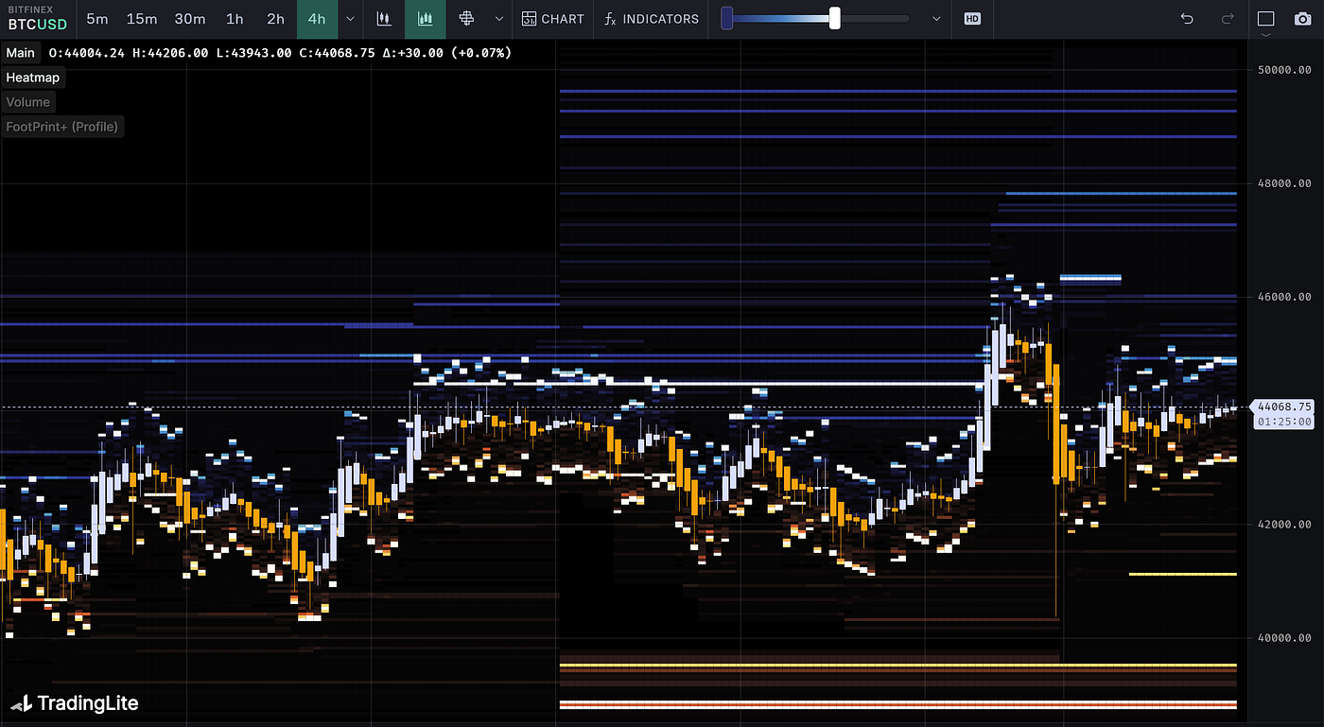This screenshot has width=1324, height=727.
Task: Click the 01:25:00 countdown timer label
Action: pos(1283,422)
